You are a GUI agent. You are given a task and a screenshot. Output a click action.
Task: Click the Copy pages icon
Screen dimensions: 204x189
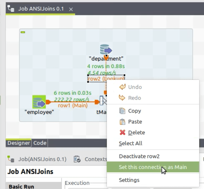(122, 111)
